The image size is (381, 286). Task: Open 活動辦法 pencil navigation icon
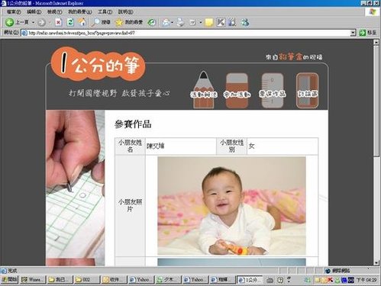[x=204, y=90]
